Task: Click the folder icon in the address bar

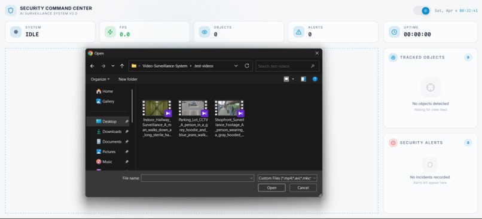Action: click(134, 66)
